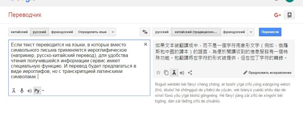This screenshot has width=303, height=116.
Task: Click Предложить исправление link
Action: (x=267, y=73)
